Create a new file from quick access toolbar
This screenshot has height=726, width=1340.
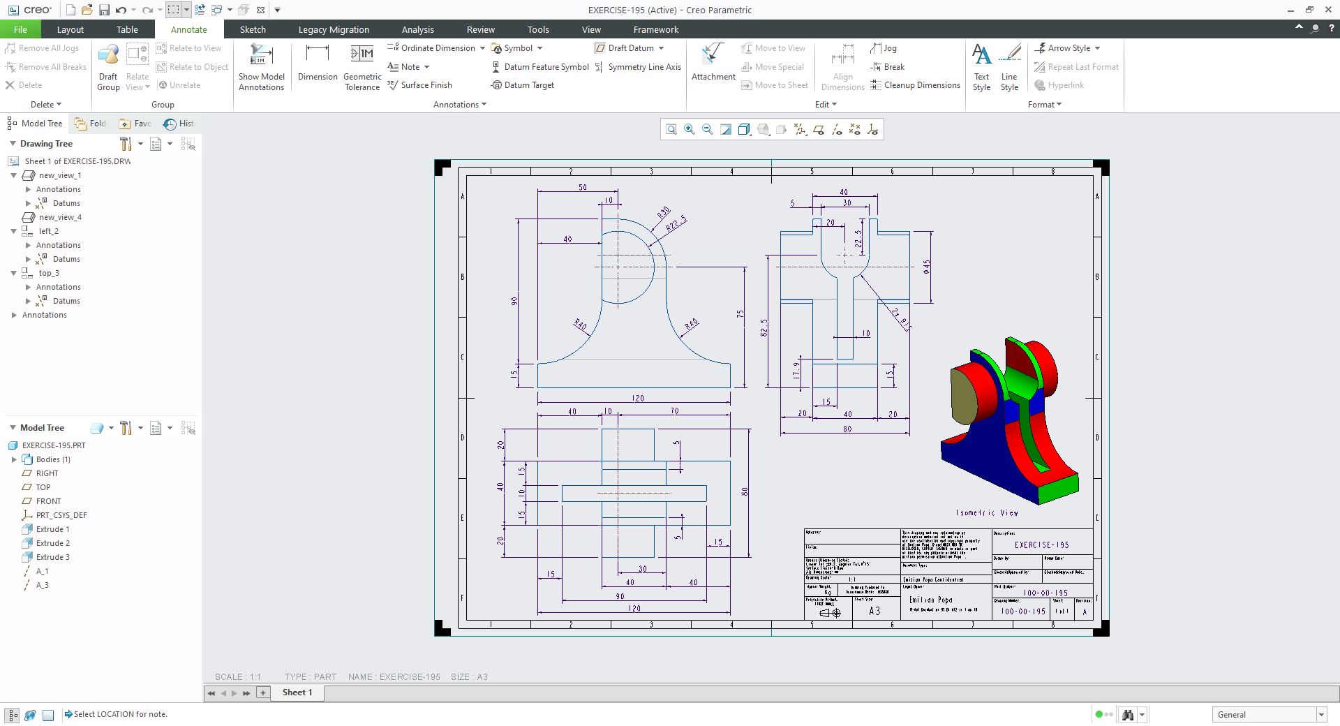(x=70, y=10)
